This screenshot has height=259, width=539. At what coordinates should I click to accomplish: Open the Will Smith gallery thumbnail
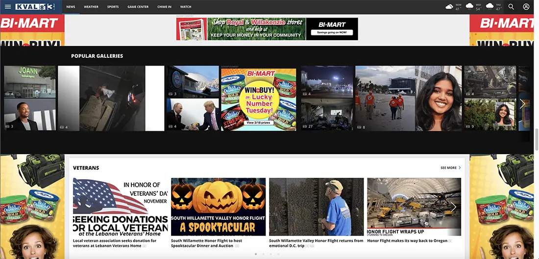pos(29,115)
